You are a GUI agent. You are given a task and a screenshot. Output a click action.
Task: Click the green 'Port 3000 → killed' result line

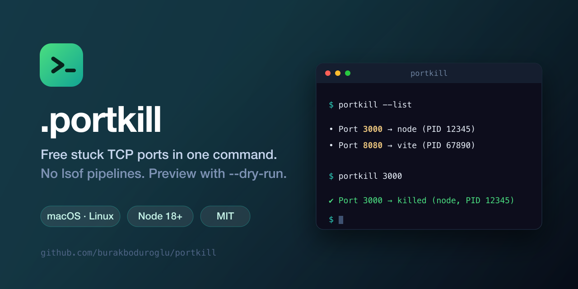422,200
